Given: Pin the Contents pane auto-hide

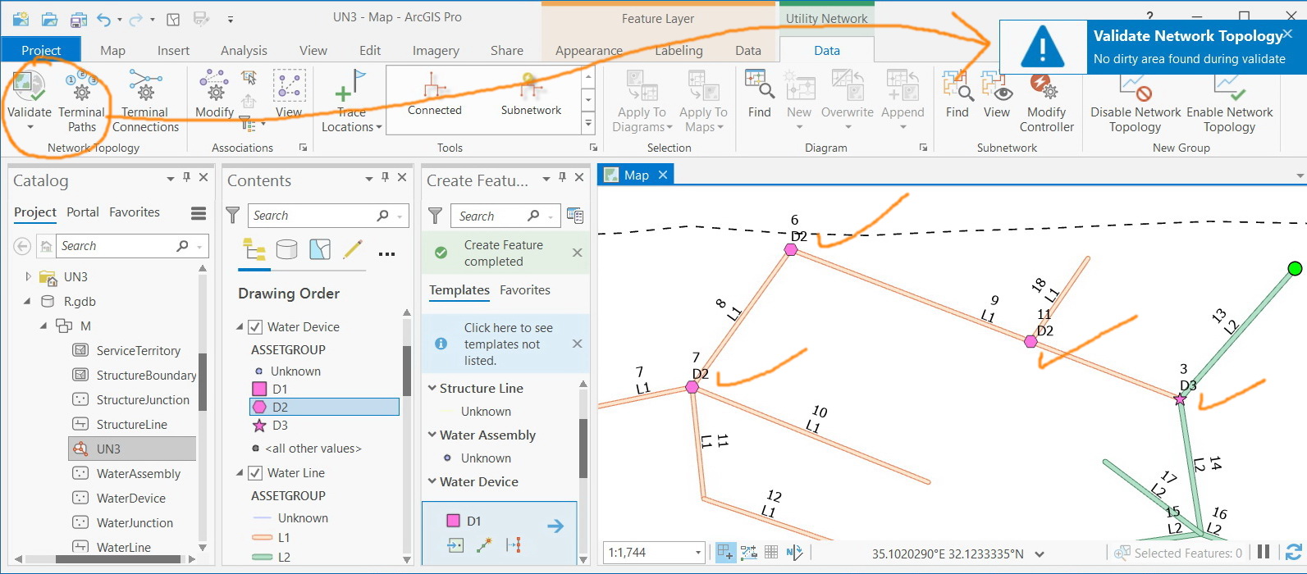Looking at the screenshot, I should 385,177.
